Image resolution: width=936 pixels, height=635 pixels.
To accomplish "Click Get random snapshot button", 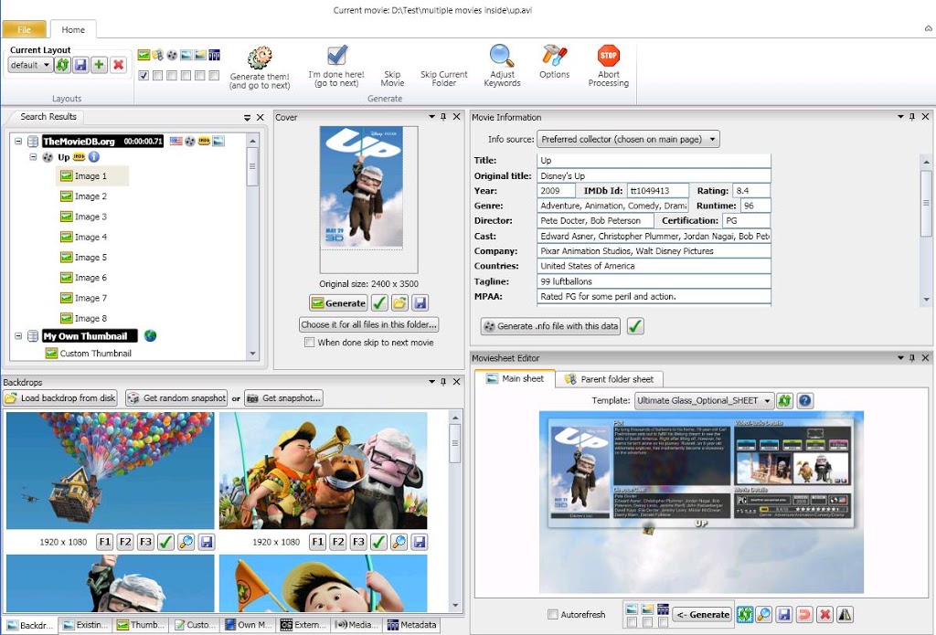I will (x=176, y=398).
